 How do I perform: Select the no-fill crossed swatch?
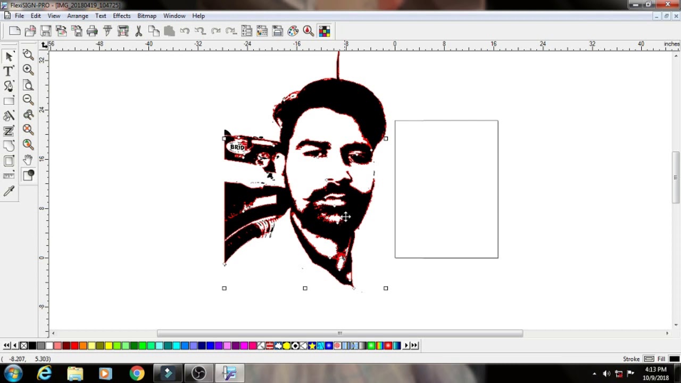(x=24, y=346)
